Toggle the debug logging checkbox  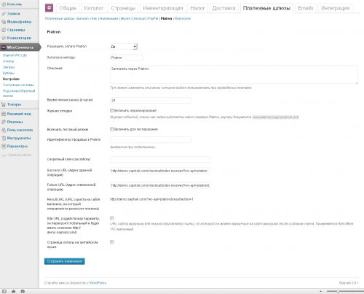112,111
